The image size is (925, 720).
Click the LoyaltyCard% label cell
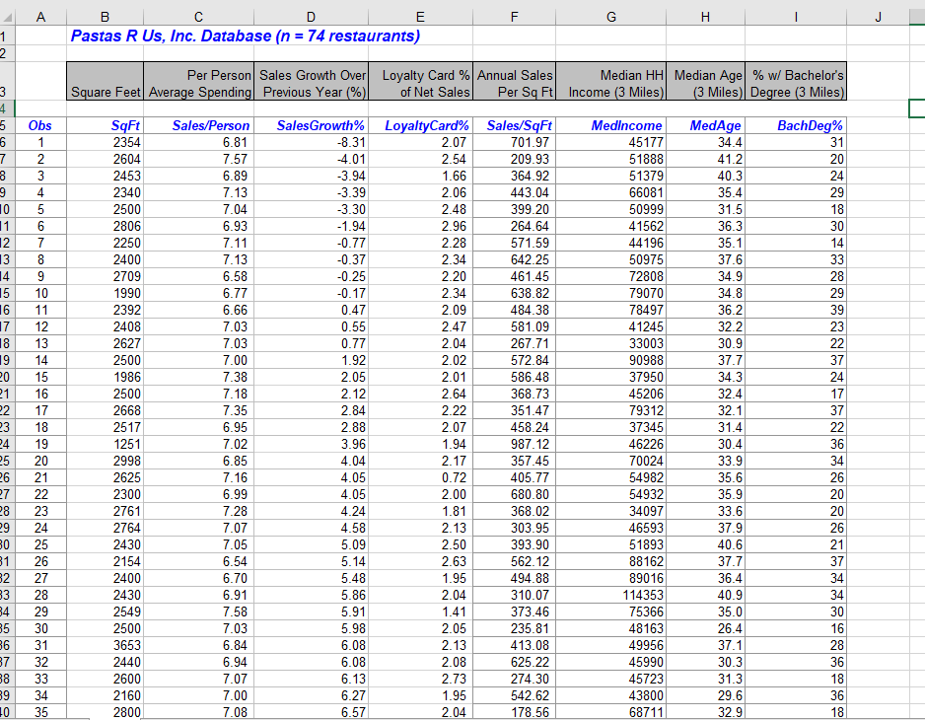click(421, 125)
